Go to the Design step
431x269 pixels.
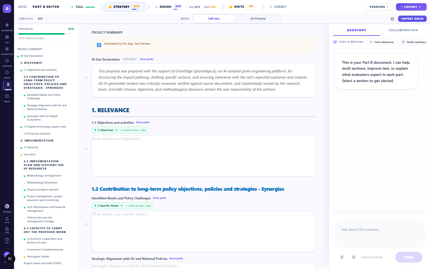click(x=165, y=7)
